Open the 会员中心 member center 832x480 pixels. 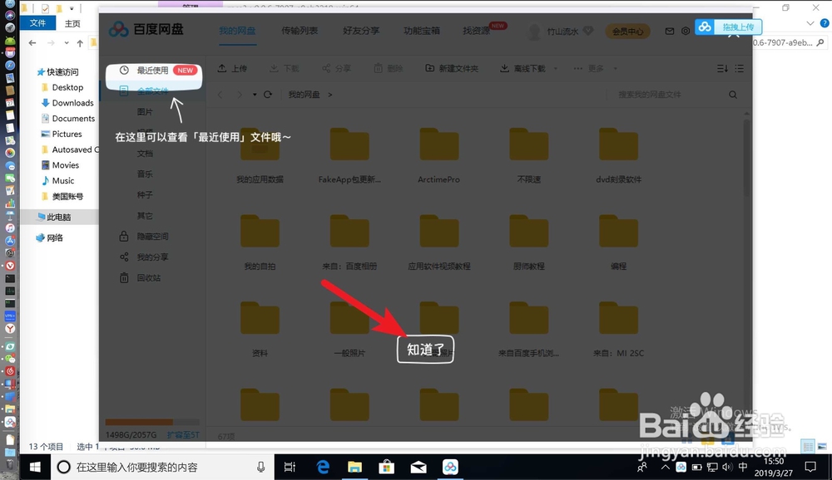point(627,32)
